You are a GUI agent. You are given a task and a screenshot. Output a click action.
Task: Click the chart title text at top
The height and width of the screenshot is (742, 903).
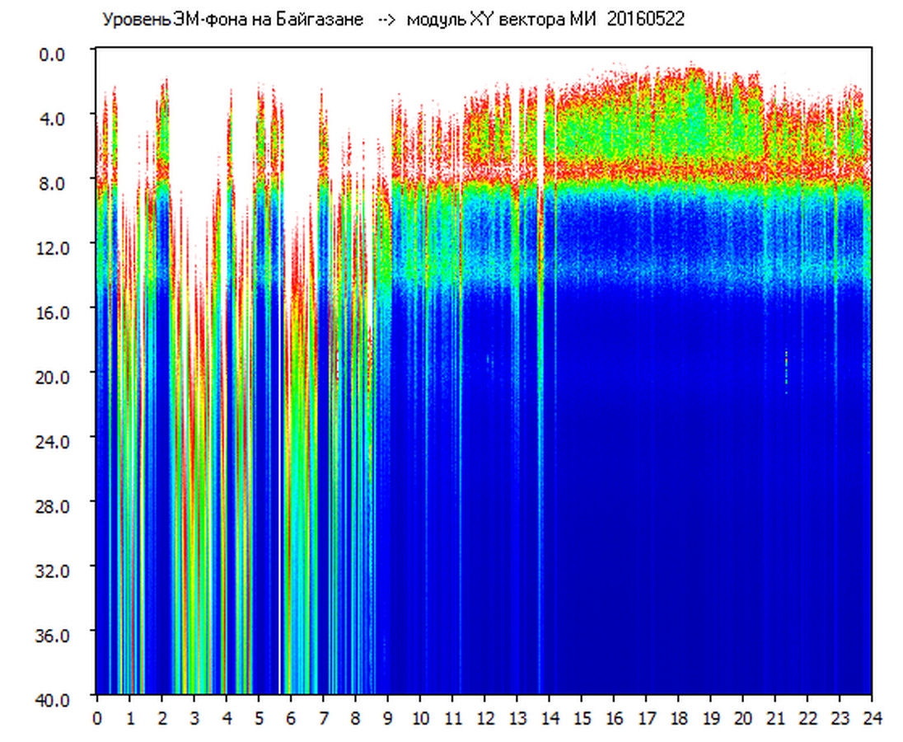392,20
